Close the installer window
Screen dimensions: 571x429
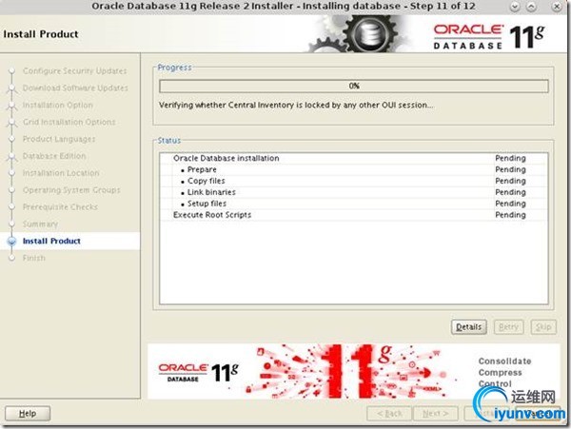point(557,7)
